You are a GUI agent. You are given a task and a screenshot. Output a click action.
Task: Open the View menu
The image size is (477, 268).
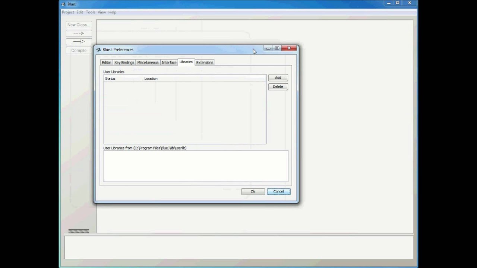point(102,12)
